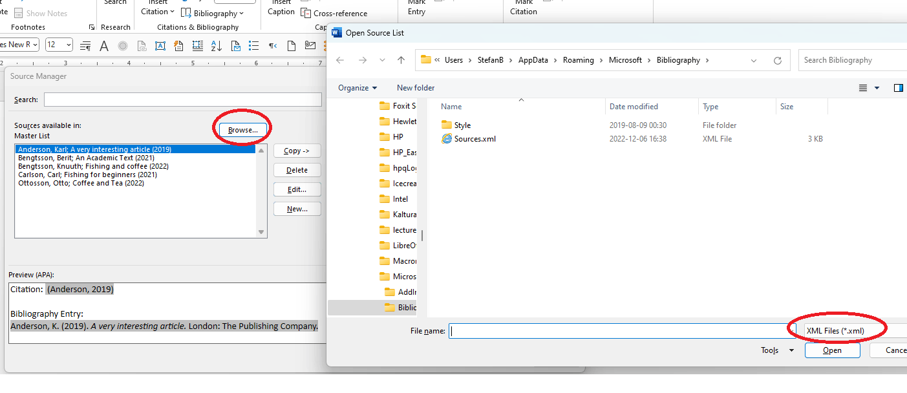Click the view layout icon in file dialog

(x=863, y=88)
